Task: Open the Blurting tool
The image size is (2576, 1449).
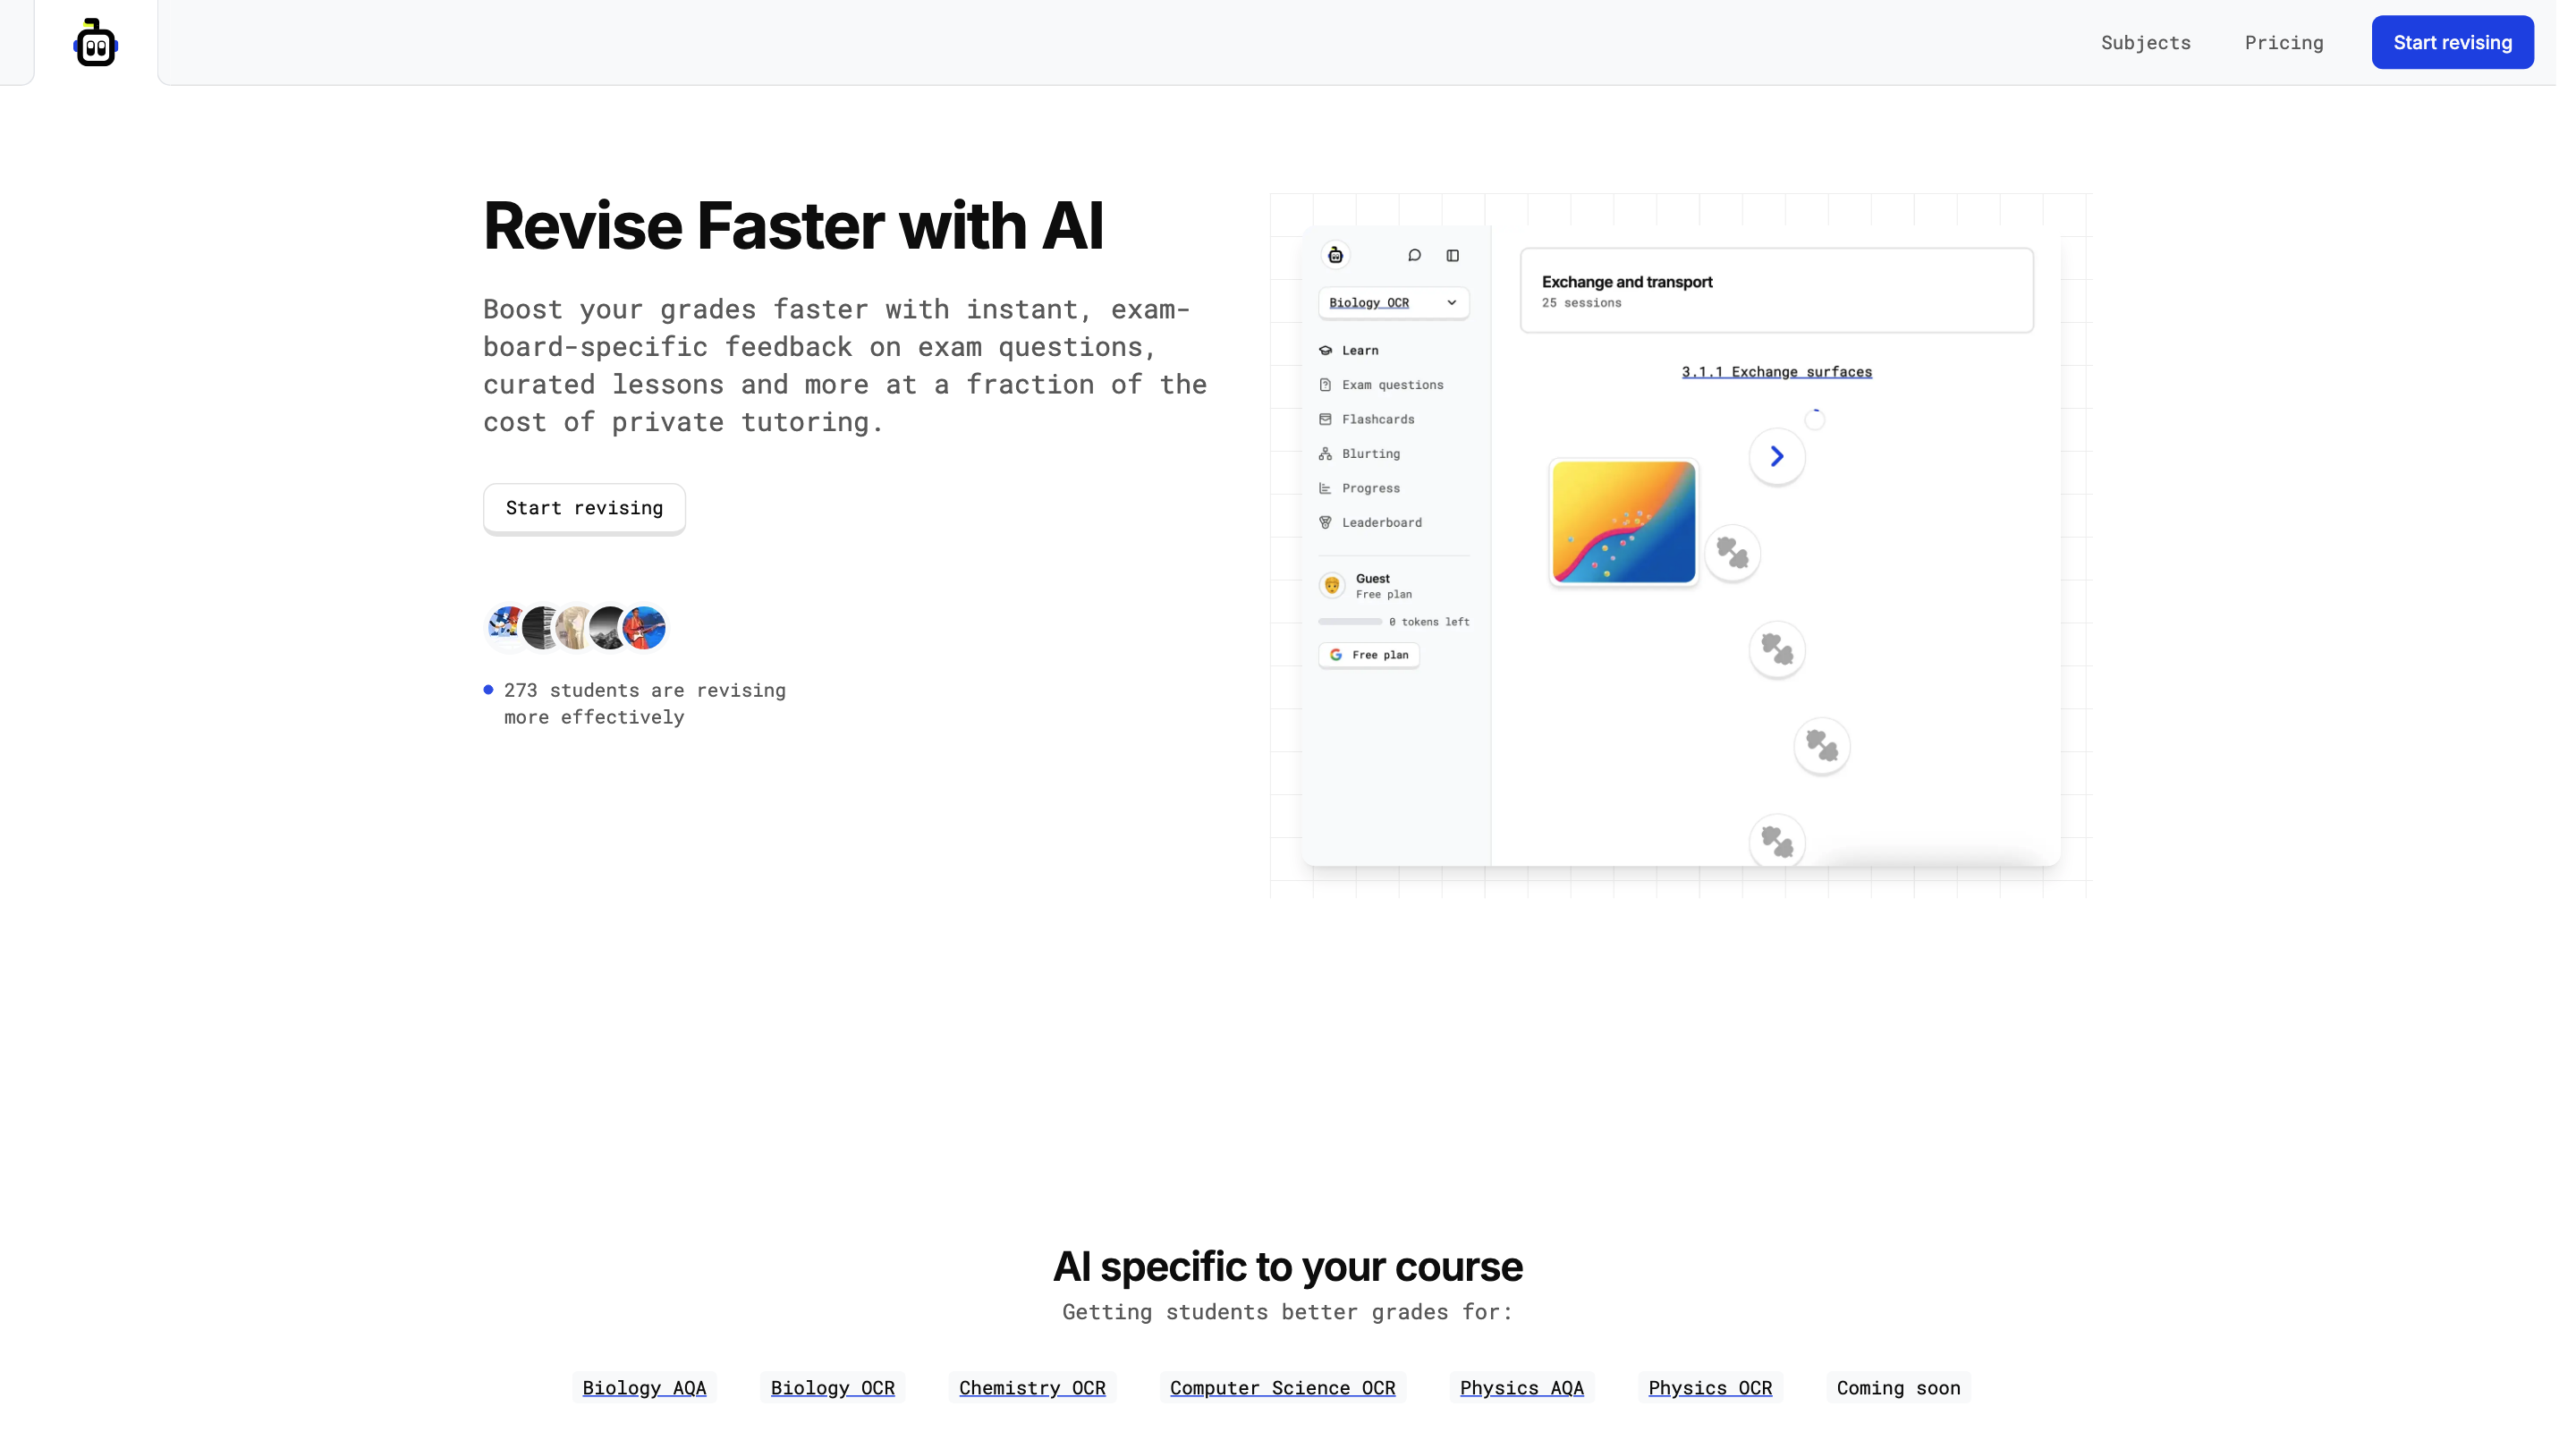Action: [1325, 453]
